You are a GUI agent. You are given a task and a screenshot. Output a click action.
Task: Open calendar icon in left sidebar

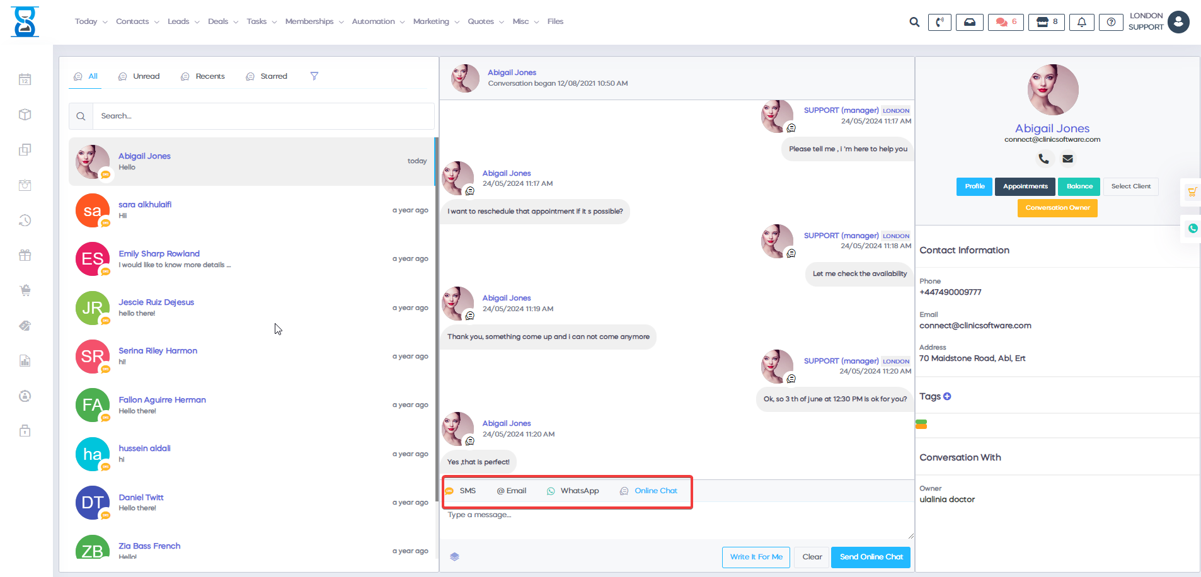click(x=25, y=79)
